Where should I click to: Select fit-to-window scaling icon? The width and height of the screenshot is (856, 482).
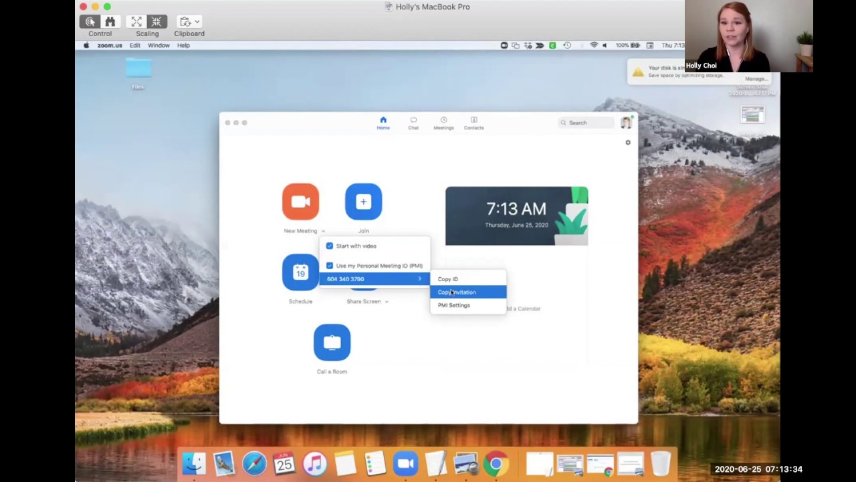point(136,22)
